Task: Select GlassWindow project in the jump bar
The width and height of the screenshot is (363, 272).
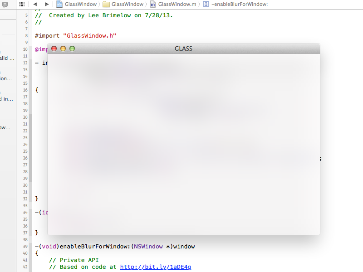Action: point(81,4)
